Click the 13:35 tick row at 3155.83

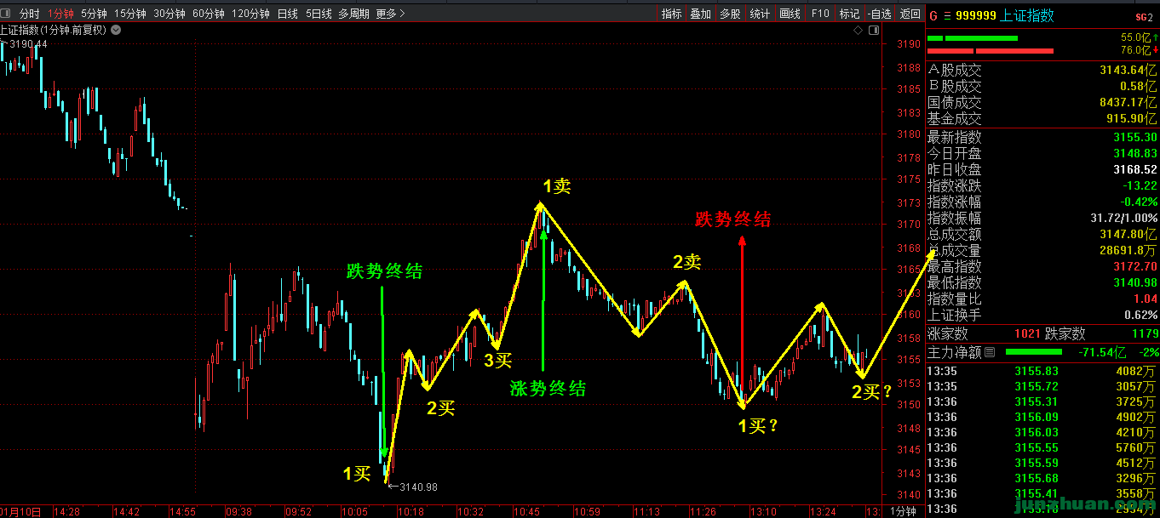(1043, 371)
